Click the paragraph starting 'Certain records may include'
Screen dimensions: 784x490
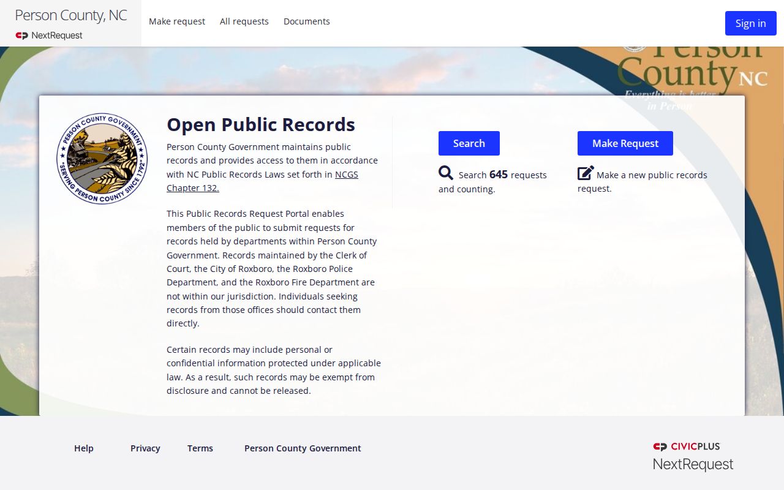(274, 370)
